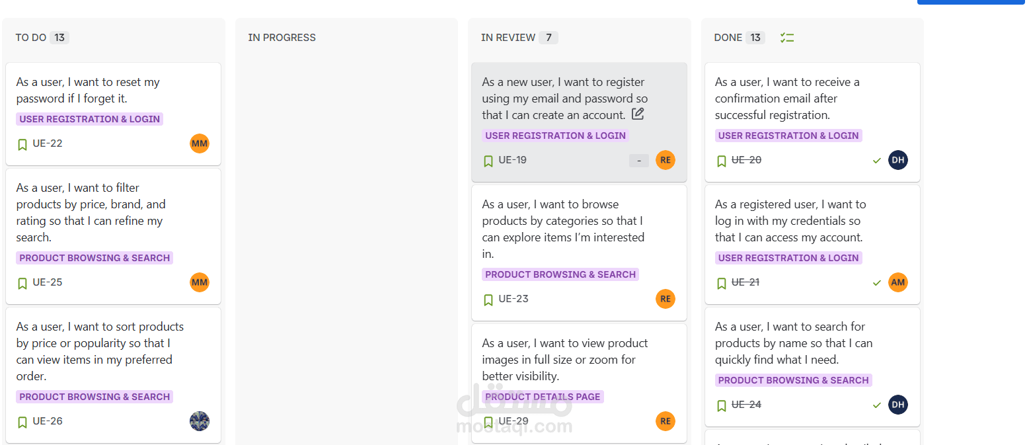Click the USER REGISTRATION & LOGIN label on UE-22
This screenshot has height=445, width=1029.
click(x=90, y=119)
